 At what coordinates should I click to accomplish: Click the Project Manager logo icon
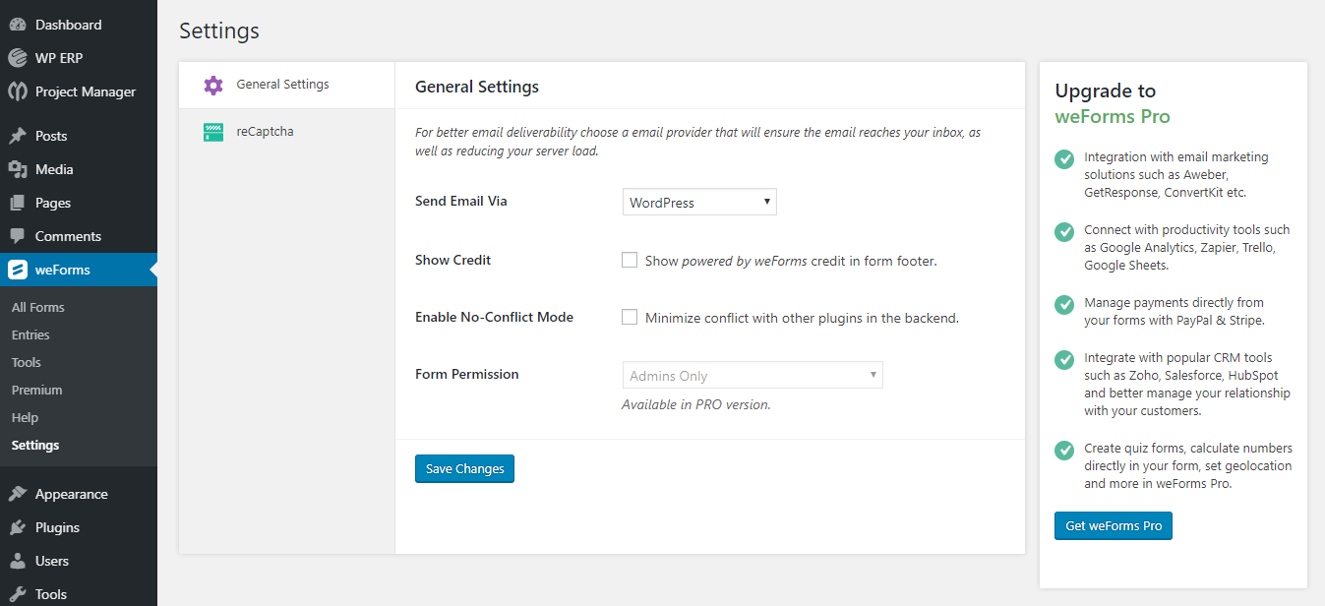(x=18, y=91)
